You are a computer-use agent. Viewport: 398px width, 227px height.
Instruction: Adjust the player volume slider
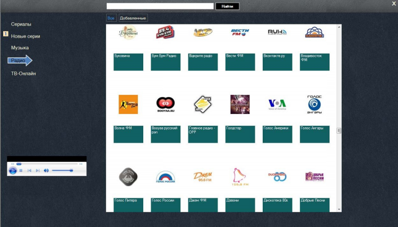62,170
